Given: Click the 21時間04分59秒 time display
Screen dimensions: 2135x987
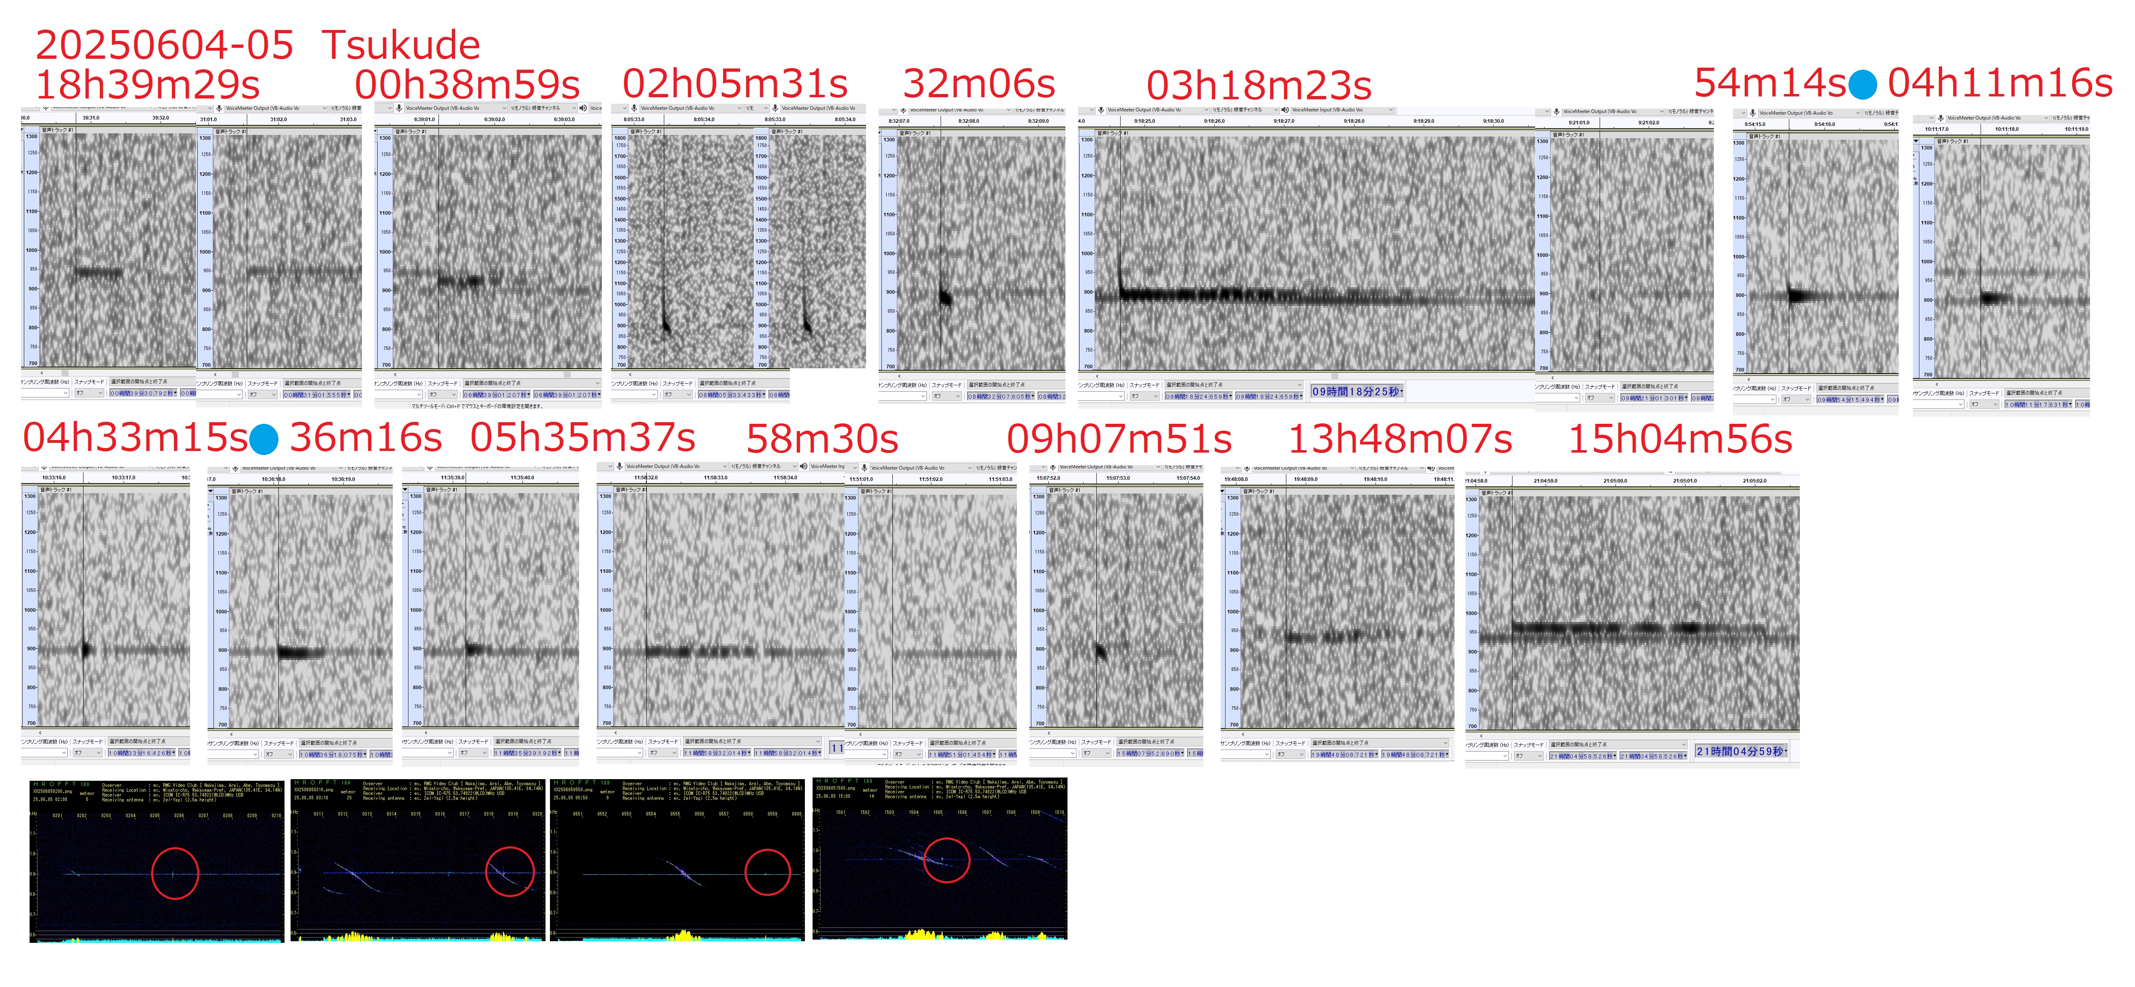Looking at the screenshot, I should pos(1740,751).
